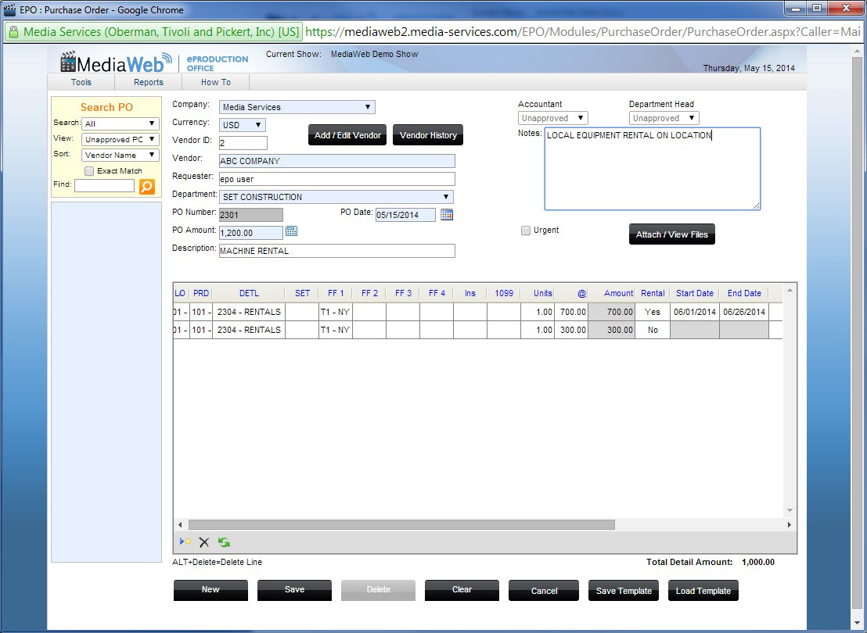Click the Rental No cell
This screenshot has height=633, width=867.
tap(653, 330)
